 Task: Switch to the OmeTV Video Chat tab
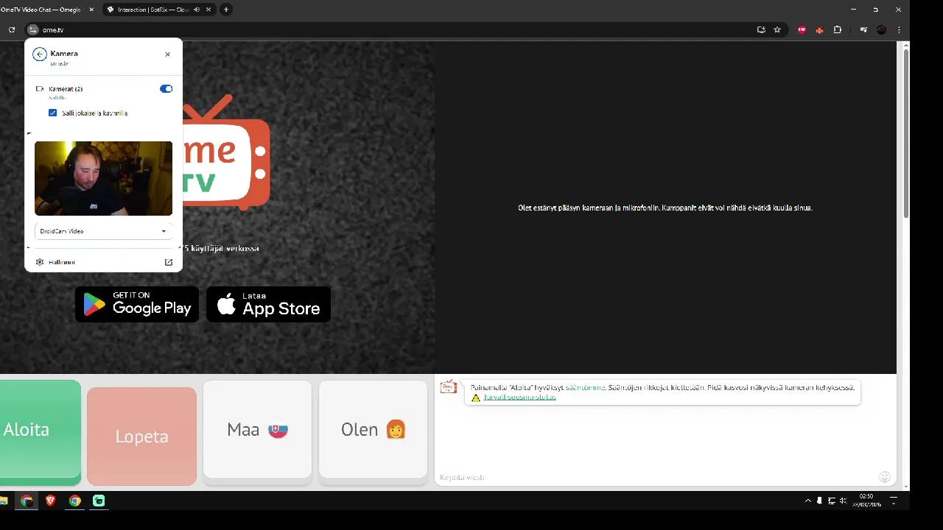(41, 10)
